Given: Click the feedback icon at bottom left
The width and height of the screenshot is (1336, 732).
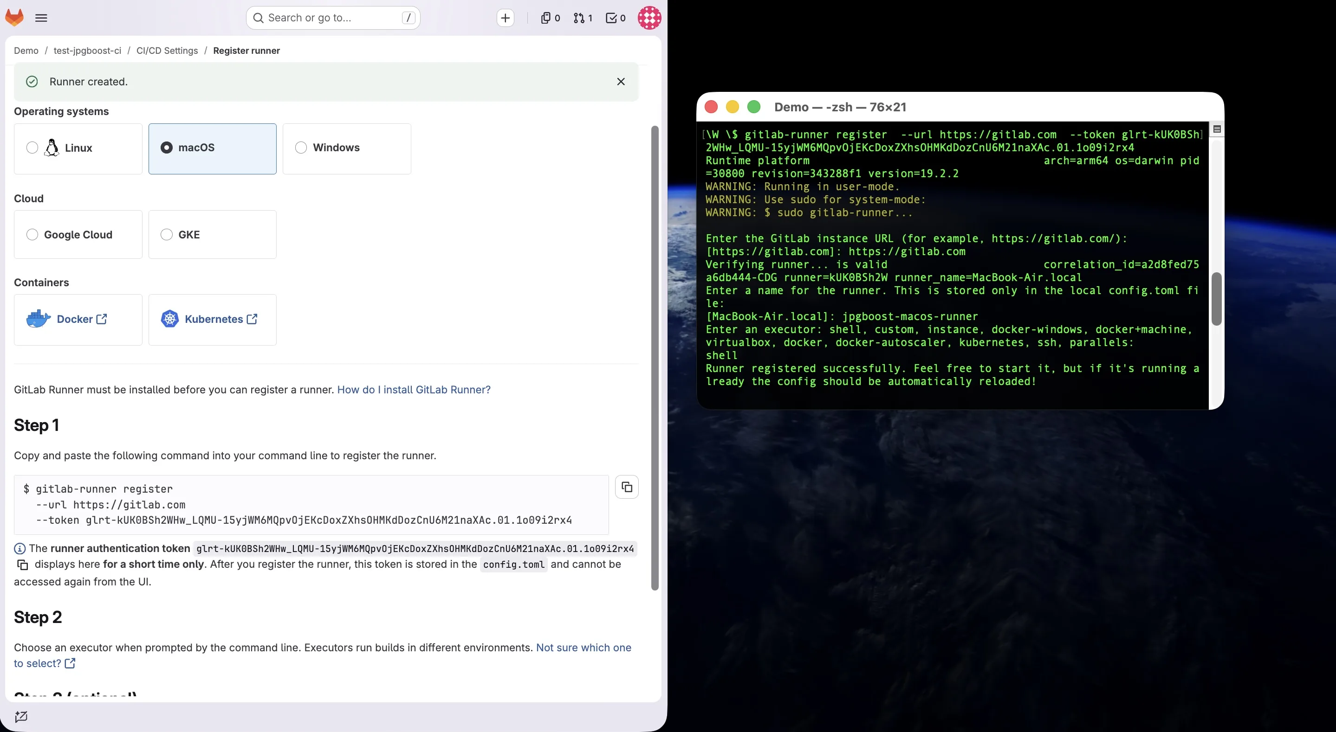Looking at the screenshot, I should pos(21,716).
